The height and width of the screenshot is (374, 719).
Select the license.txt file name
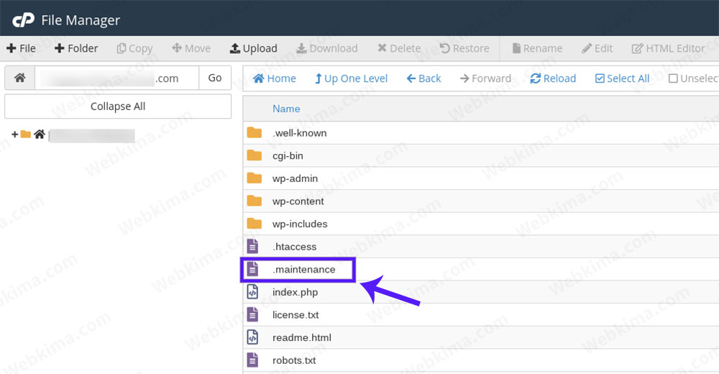296,315
